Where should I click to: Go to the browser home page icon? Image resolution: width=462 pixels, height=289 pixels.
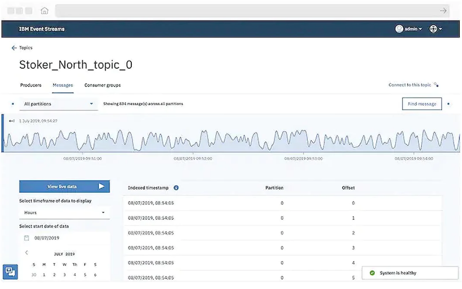tap(44, 11)
